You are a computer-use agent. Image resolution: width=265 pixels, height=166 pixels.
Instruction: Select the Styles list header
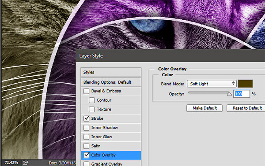111,72
